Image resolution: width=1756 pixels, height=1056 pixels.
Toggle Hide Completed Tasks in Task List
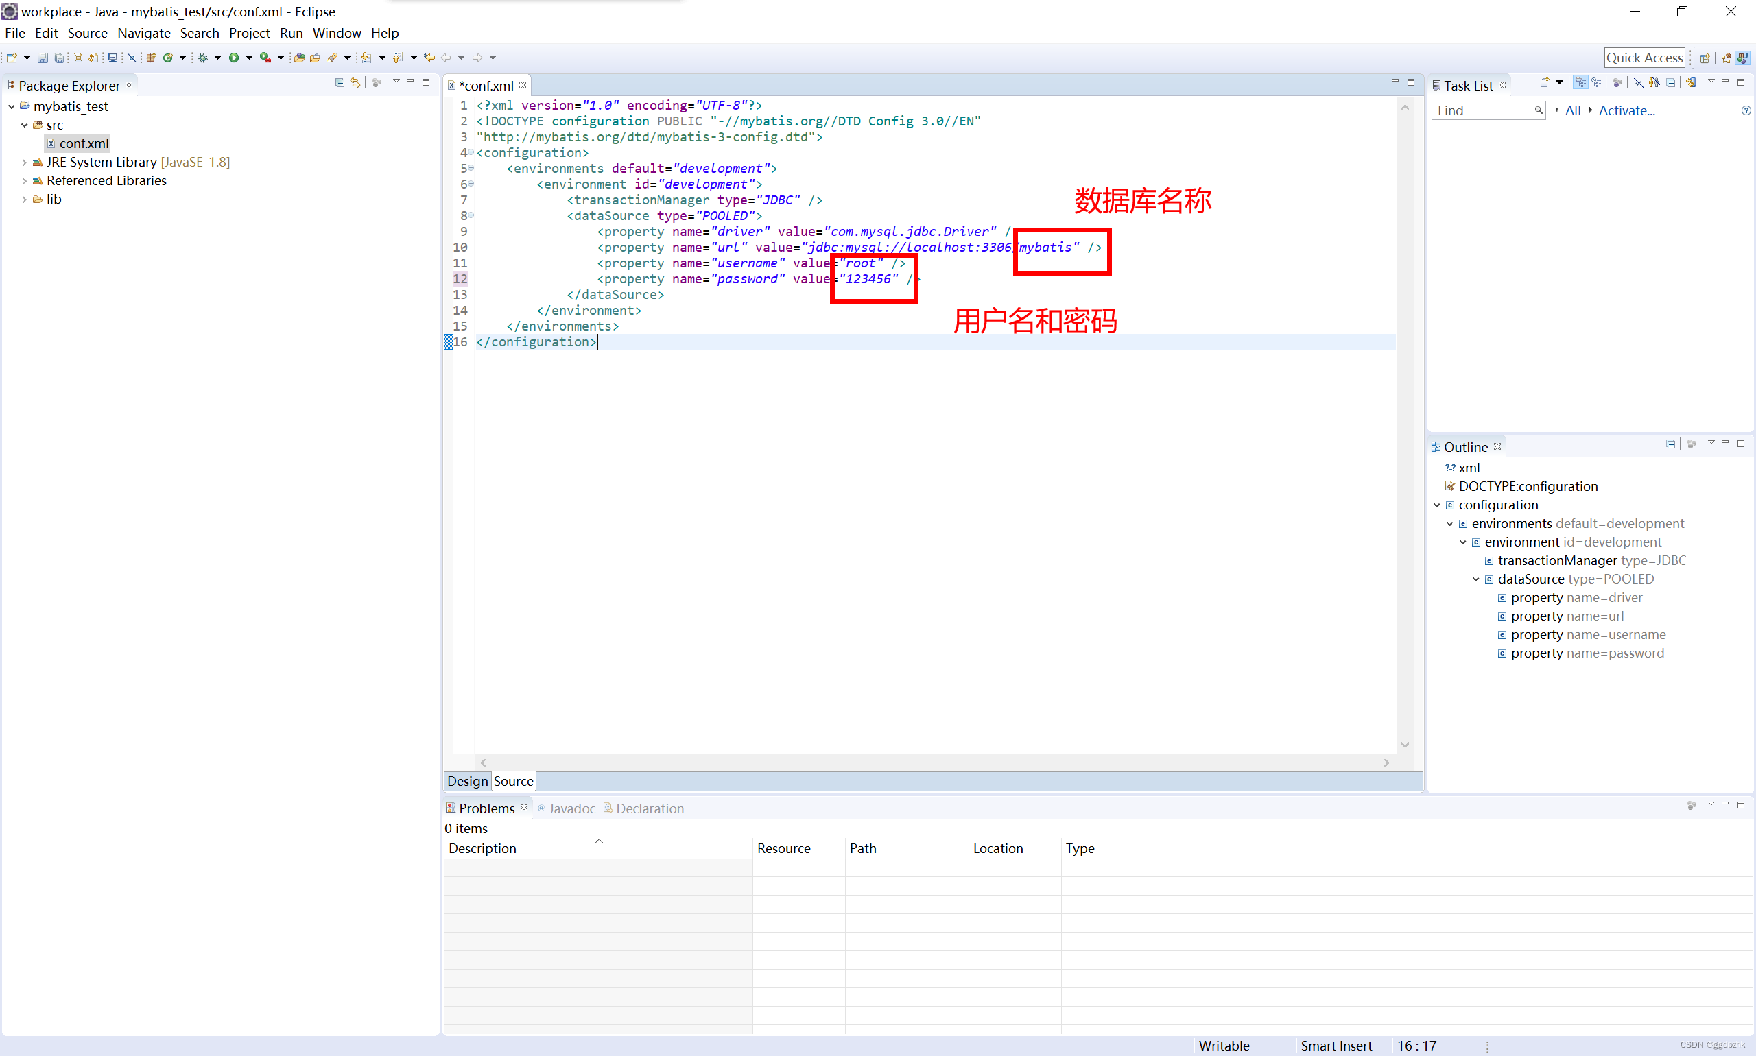click(1639, 82)
